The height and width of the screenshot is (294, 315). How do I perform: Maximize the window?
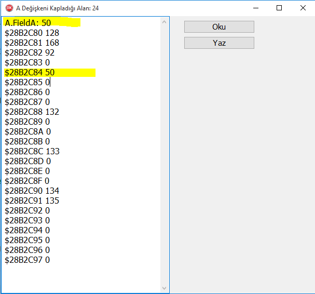[x=279, y=8]
